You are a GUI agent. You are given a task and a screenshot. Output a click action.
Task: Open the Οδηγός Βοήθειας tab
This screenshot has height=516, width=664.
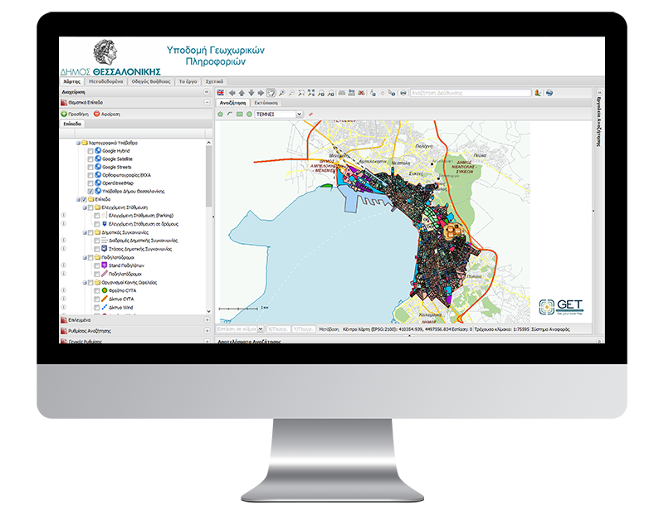click(x=151, y=81)
